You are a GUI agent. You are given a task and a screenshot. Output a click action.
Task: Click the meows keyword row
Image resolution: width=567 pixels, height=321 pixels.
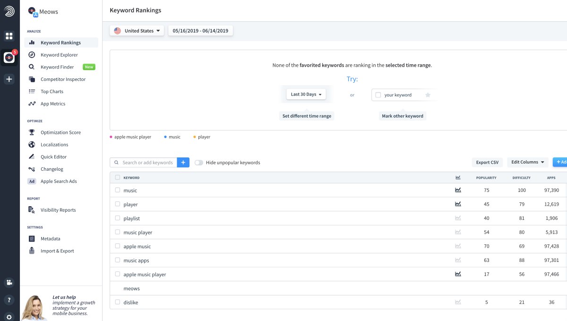(338, 288)
